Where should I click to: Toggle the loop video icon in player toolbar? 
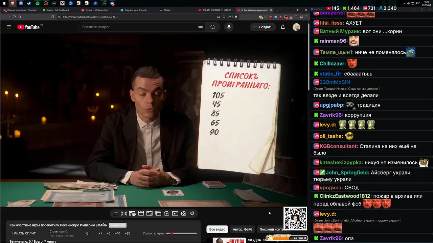pyautogui.click(x=115, y=213)
